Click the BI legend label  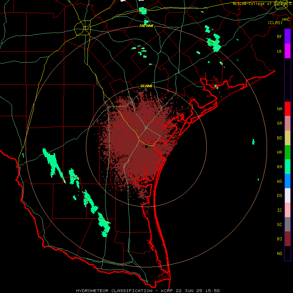(x=280, y=239)
